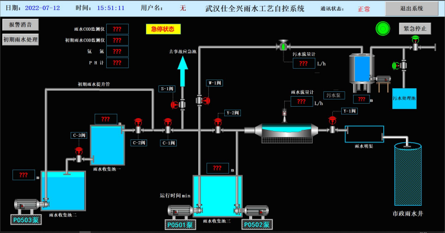Click the C-3阀 label
Image resolution: width=445 pixels, height=233 pixels.
click(79, 135)
